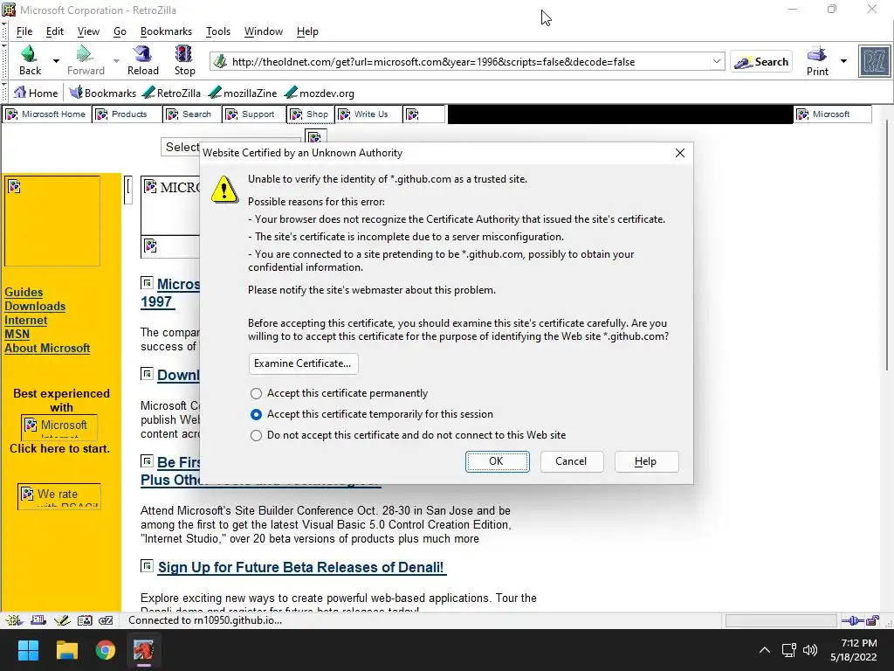Click the Search button next to the address bar
The width and height of the screenshot is (894, 671).
(761, 62)
